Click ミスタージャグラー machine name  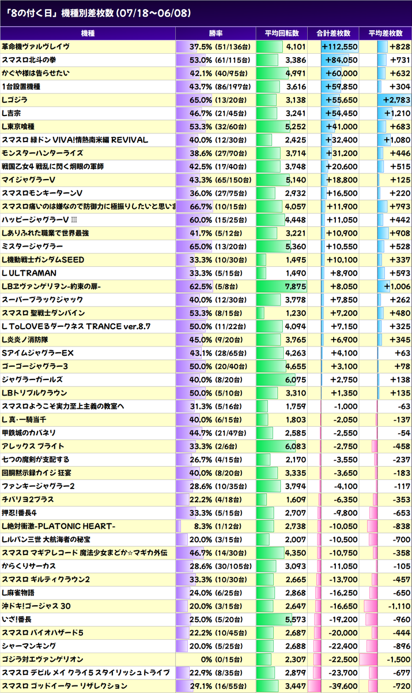click(x=32, y=246)
